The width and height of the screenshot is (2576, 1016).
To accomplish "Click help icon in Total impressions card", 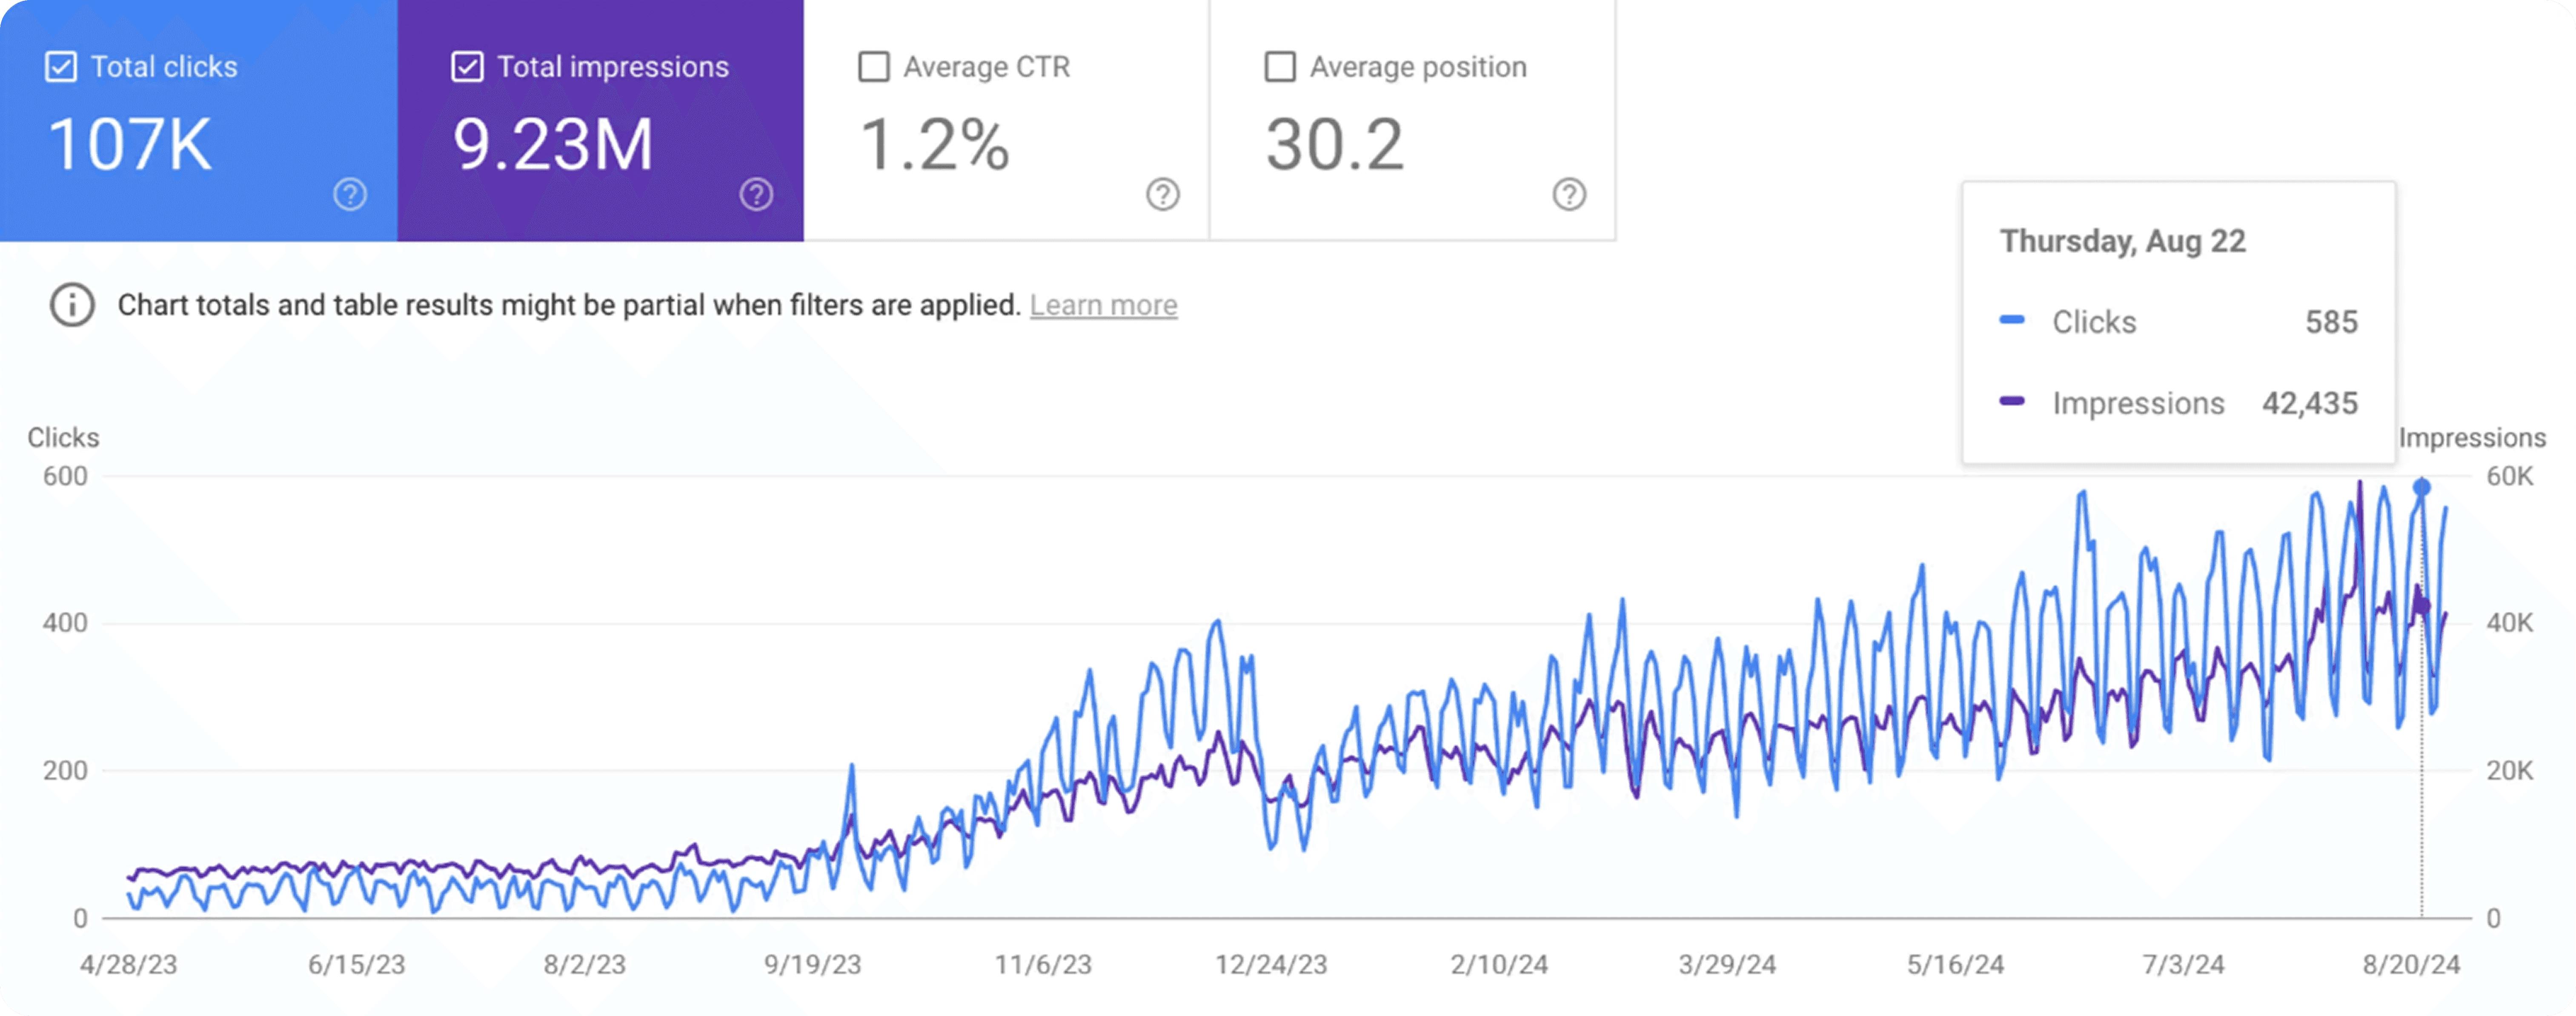I will 756,194.
